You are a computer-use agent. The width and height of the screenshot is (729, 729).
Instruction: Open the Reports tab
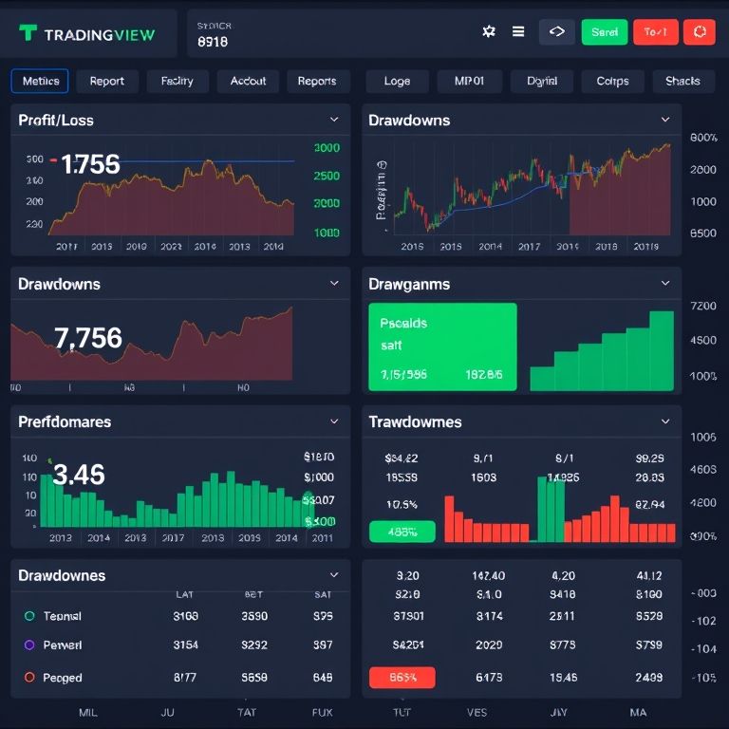click(x=317, y=81)
